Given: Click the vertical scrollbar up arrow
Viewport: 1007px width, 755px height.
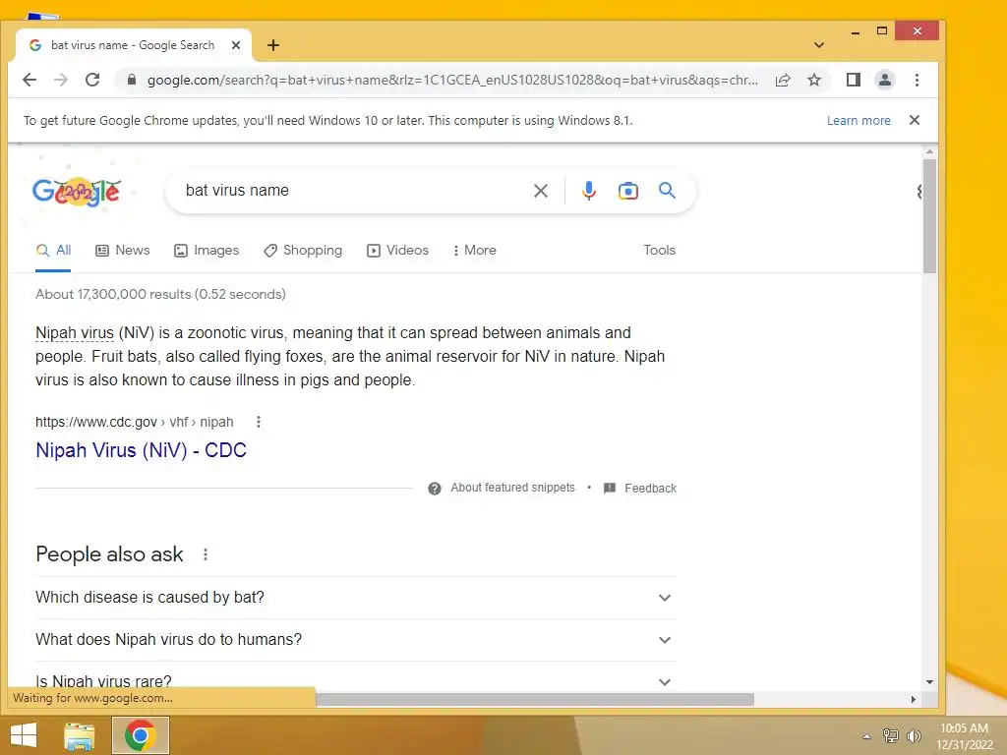Looking at the screenshot, I should tap(929, 152).
